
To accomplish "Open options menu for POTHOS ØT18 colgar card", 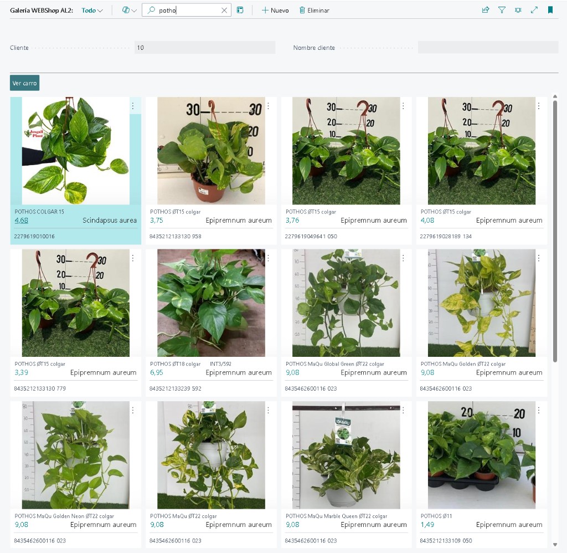I will [x=269, y=258].
